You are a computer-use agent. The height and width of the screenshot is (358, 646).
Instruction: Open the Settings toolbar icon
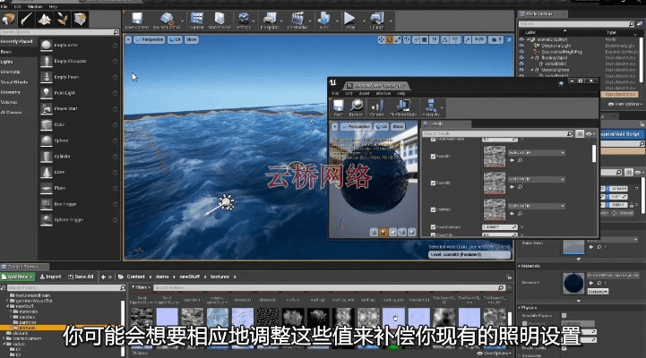pyautogui.click(x=244, y=20)
